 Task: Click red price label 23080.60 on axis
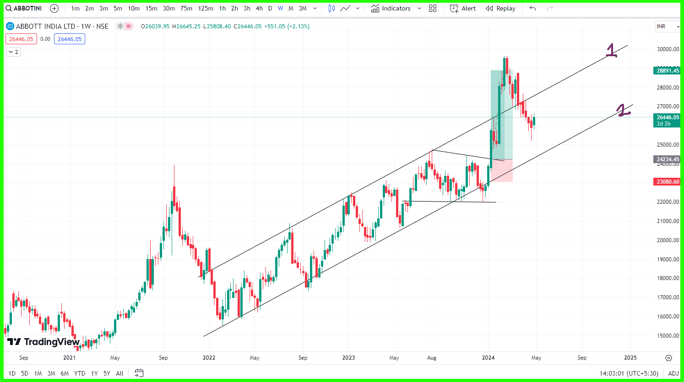point(668,182)
